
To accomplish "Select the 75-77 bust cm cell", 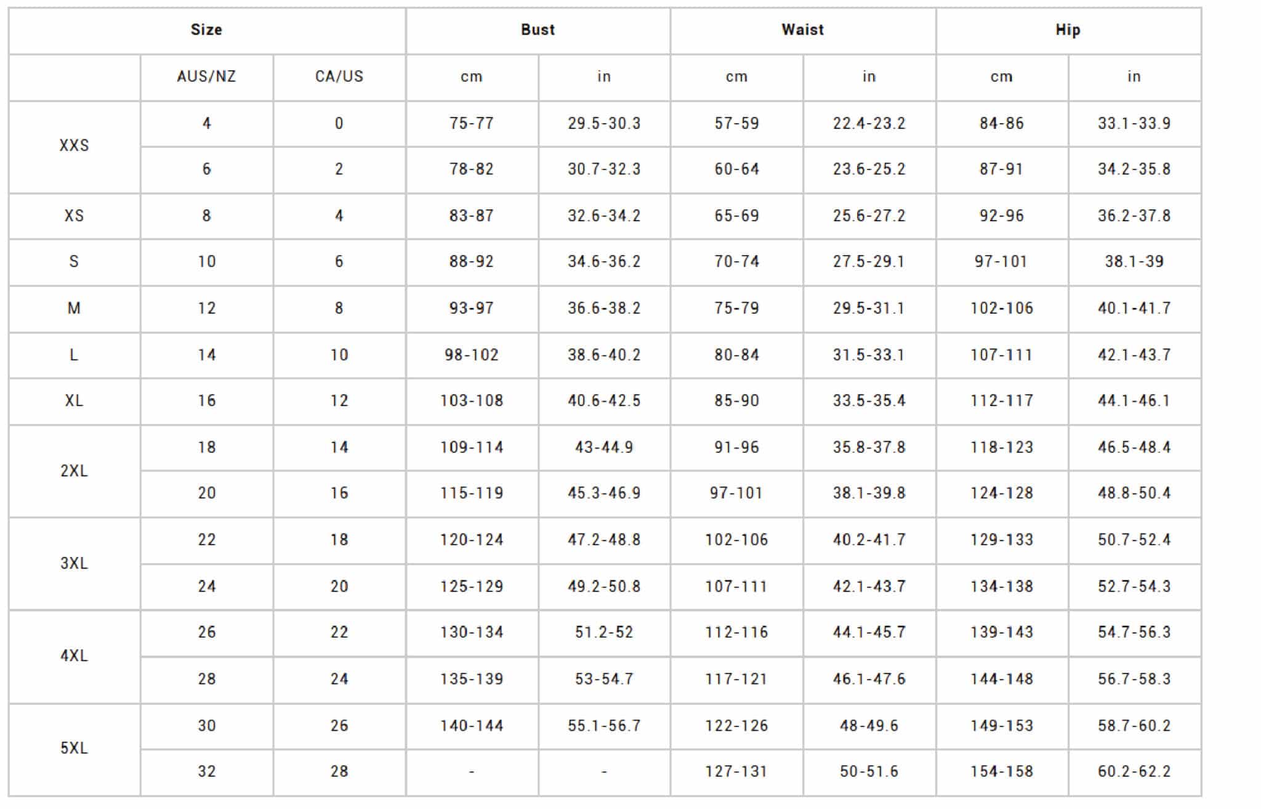I will 472,123.
